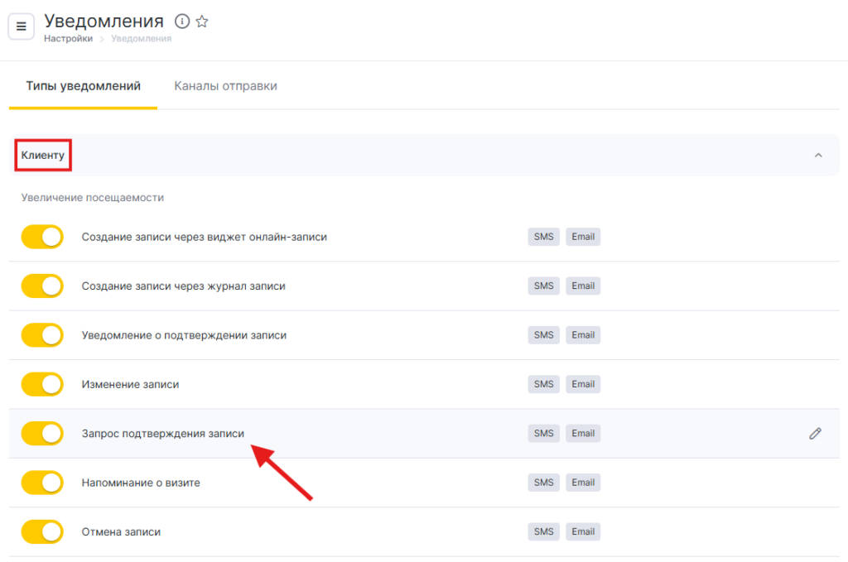Toggle off Создание записи через виджет онлайн-записи

tap(42, 237)
